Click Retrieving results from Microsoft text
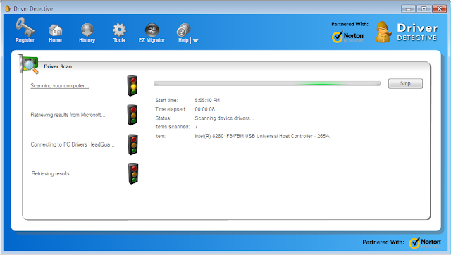 pyautogui.click(x=68, y=115)
